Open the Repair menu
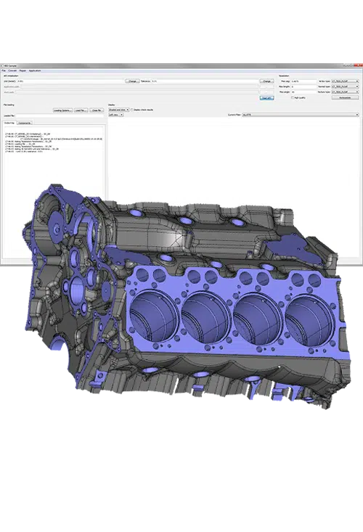The image size is (363, 532). pyautogui.click(x=23, y=70)
